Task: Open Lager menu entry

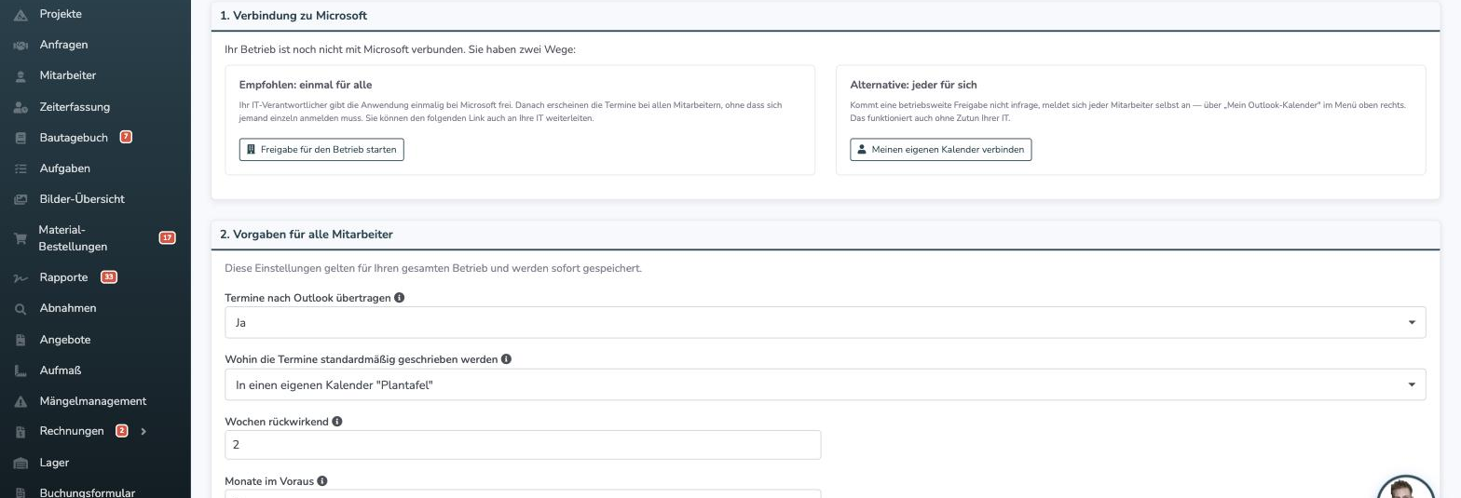Action: pos(54,463)
